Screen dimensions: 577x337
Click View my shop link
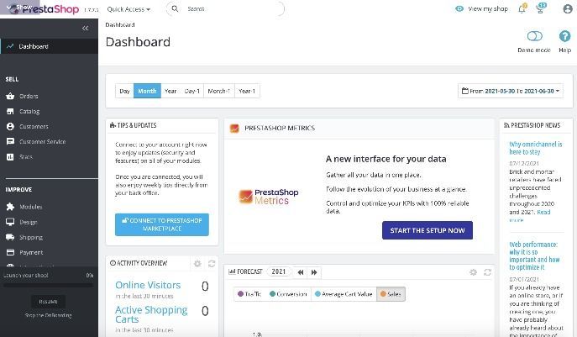pos(482,9)
